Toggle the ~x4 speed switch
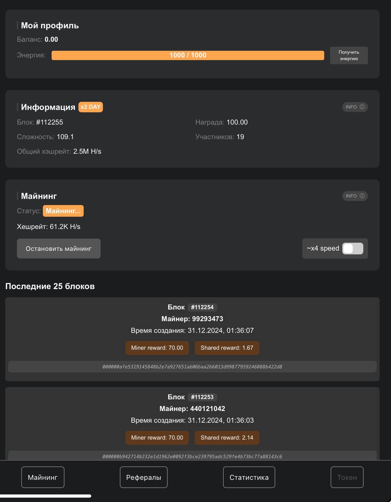The width and height of the screenshot is (391, 502). point(353,249)
